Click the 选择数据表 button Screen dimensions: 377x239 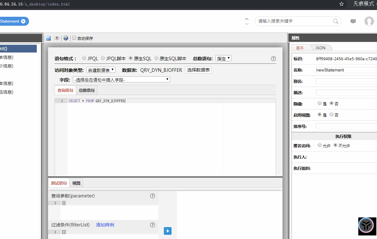tap(198, 70)
